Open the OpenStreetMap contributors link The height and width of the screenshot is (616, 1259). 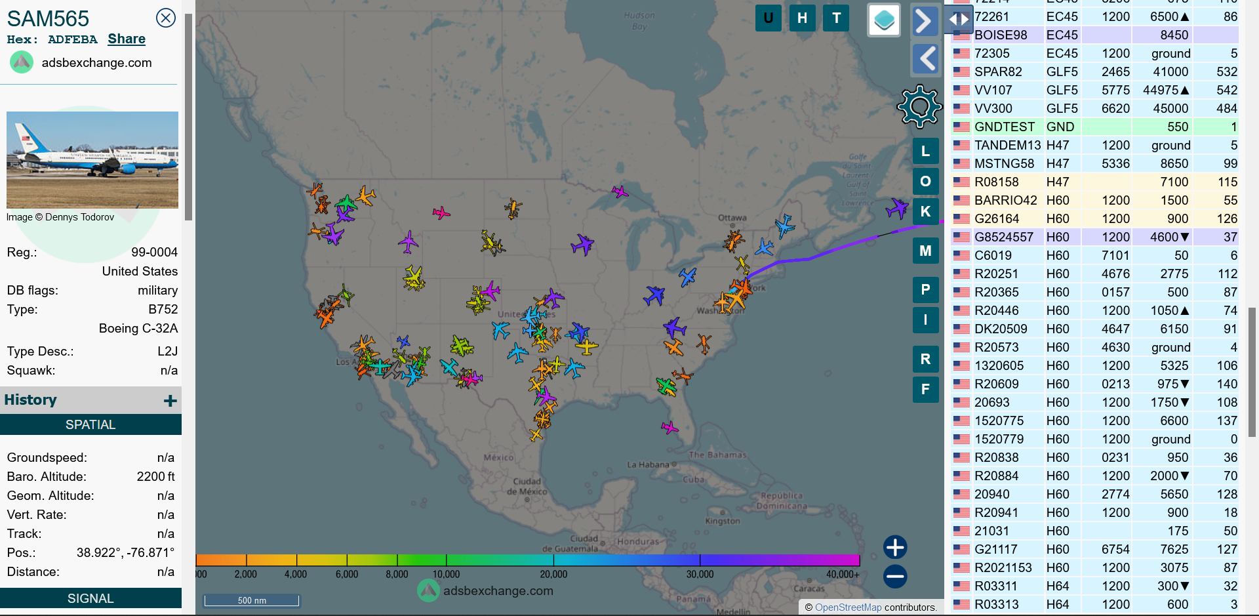pos(848,607)
